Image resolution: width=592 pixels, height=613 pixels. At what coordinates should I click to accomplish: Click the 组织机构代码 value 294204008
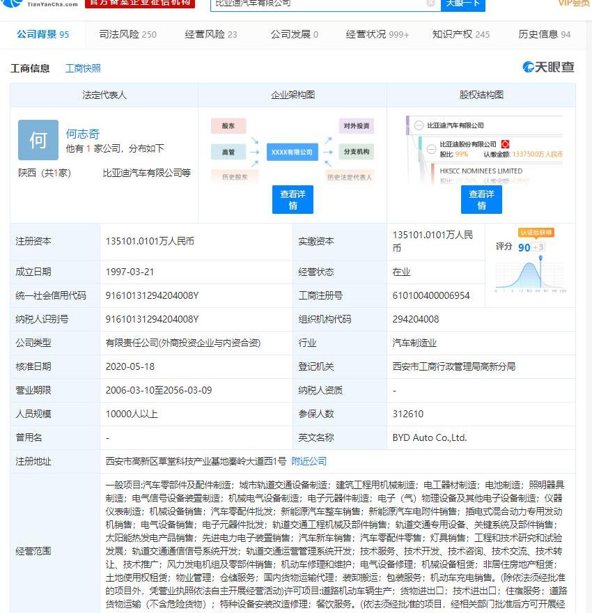coord(416,319)
